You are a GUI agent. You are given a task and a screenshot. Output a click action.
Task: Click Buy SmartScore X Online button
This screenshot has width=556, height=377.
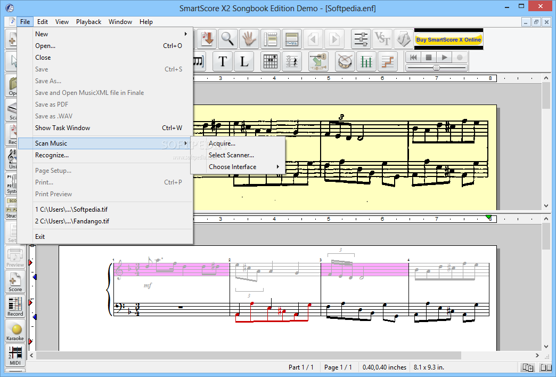coord(448,39)
